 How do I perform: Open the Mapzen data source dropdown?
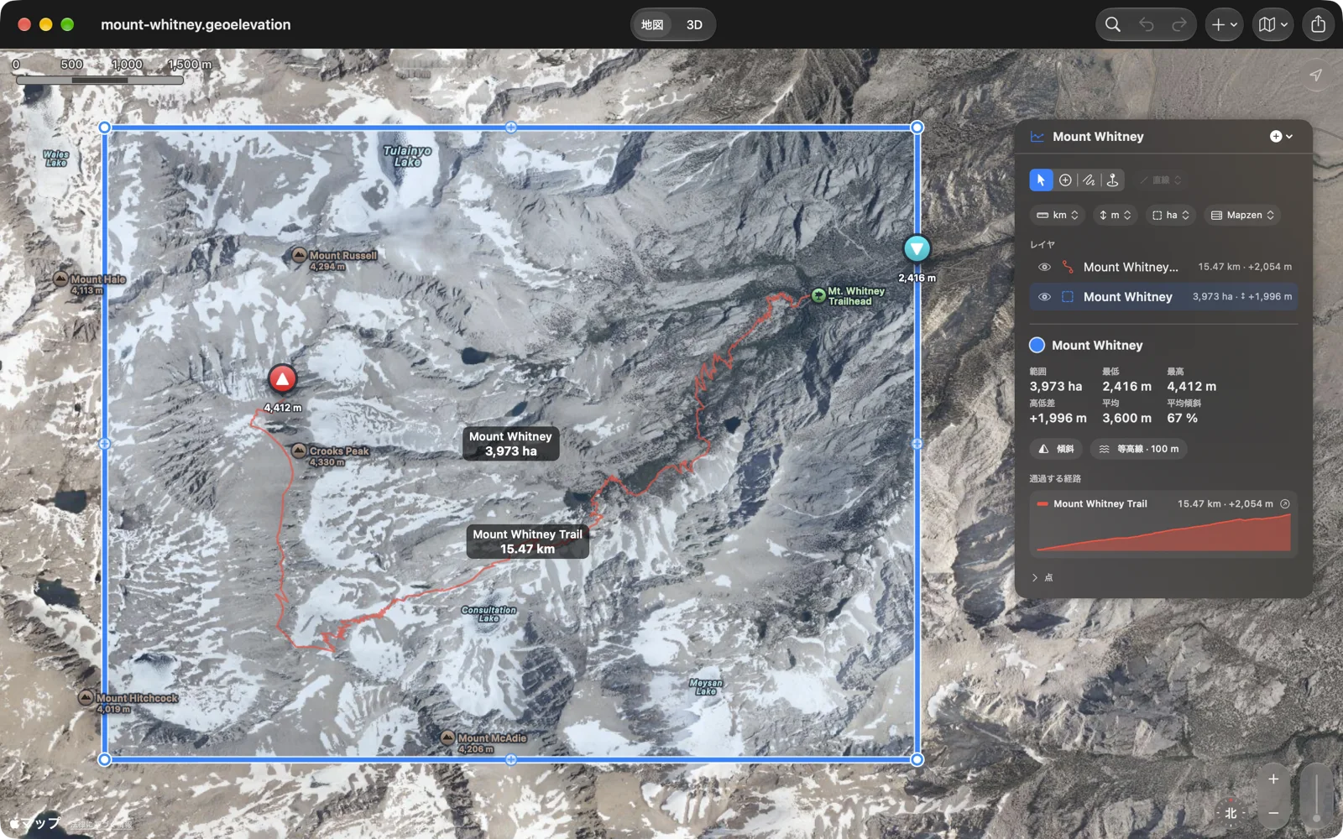(x=1242, y=215)
